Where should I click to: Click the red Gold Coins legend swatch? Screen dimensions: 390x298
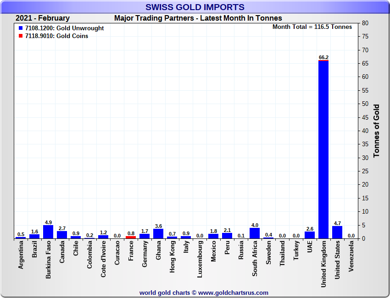pos(21,36)
